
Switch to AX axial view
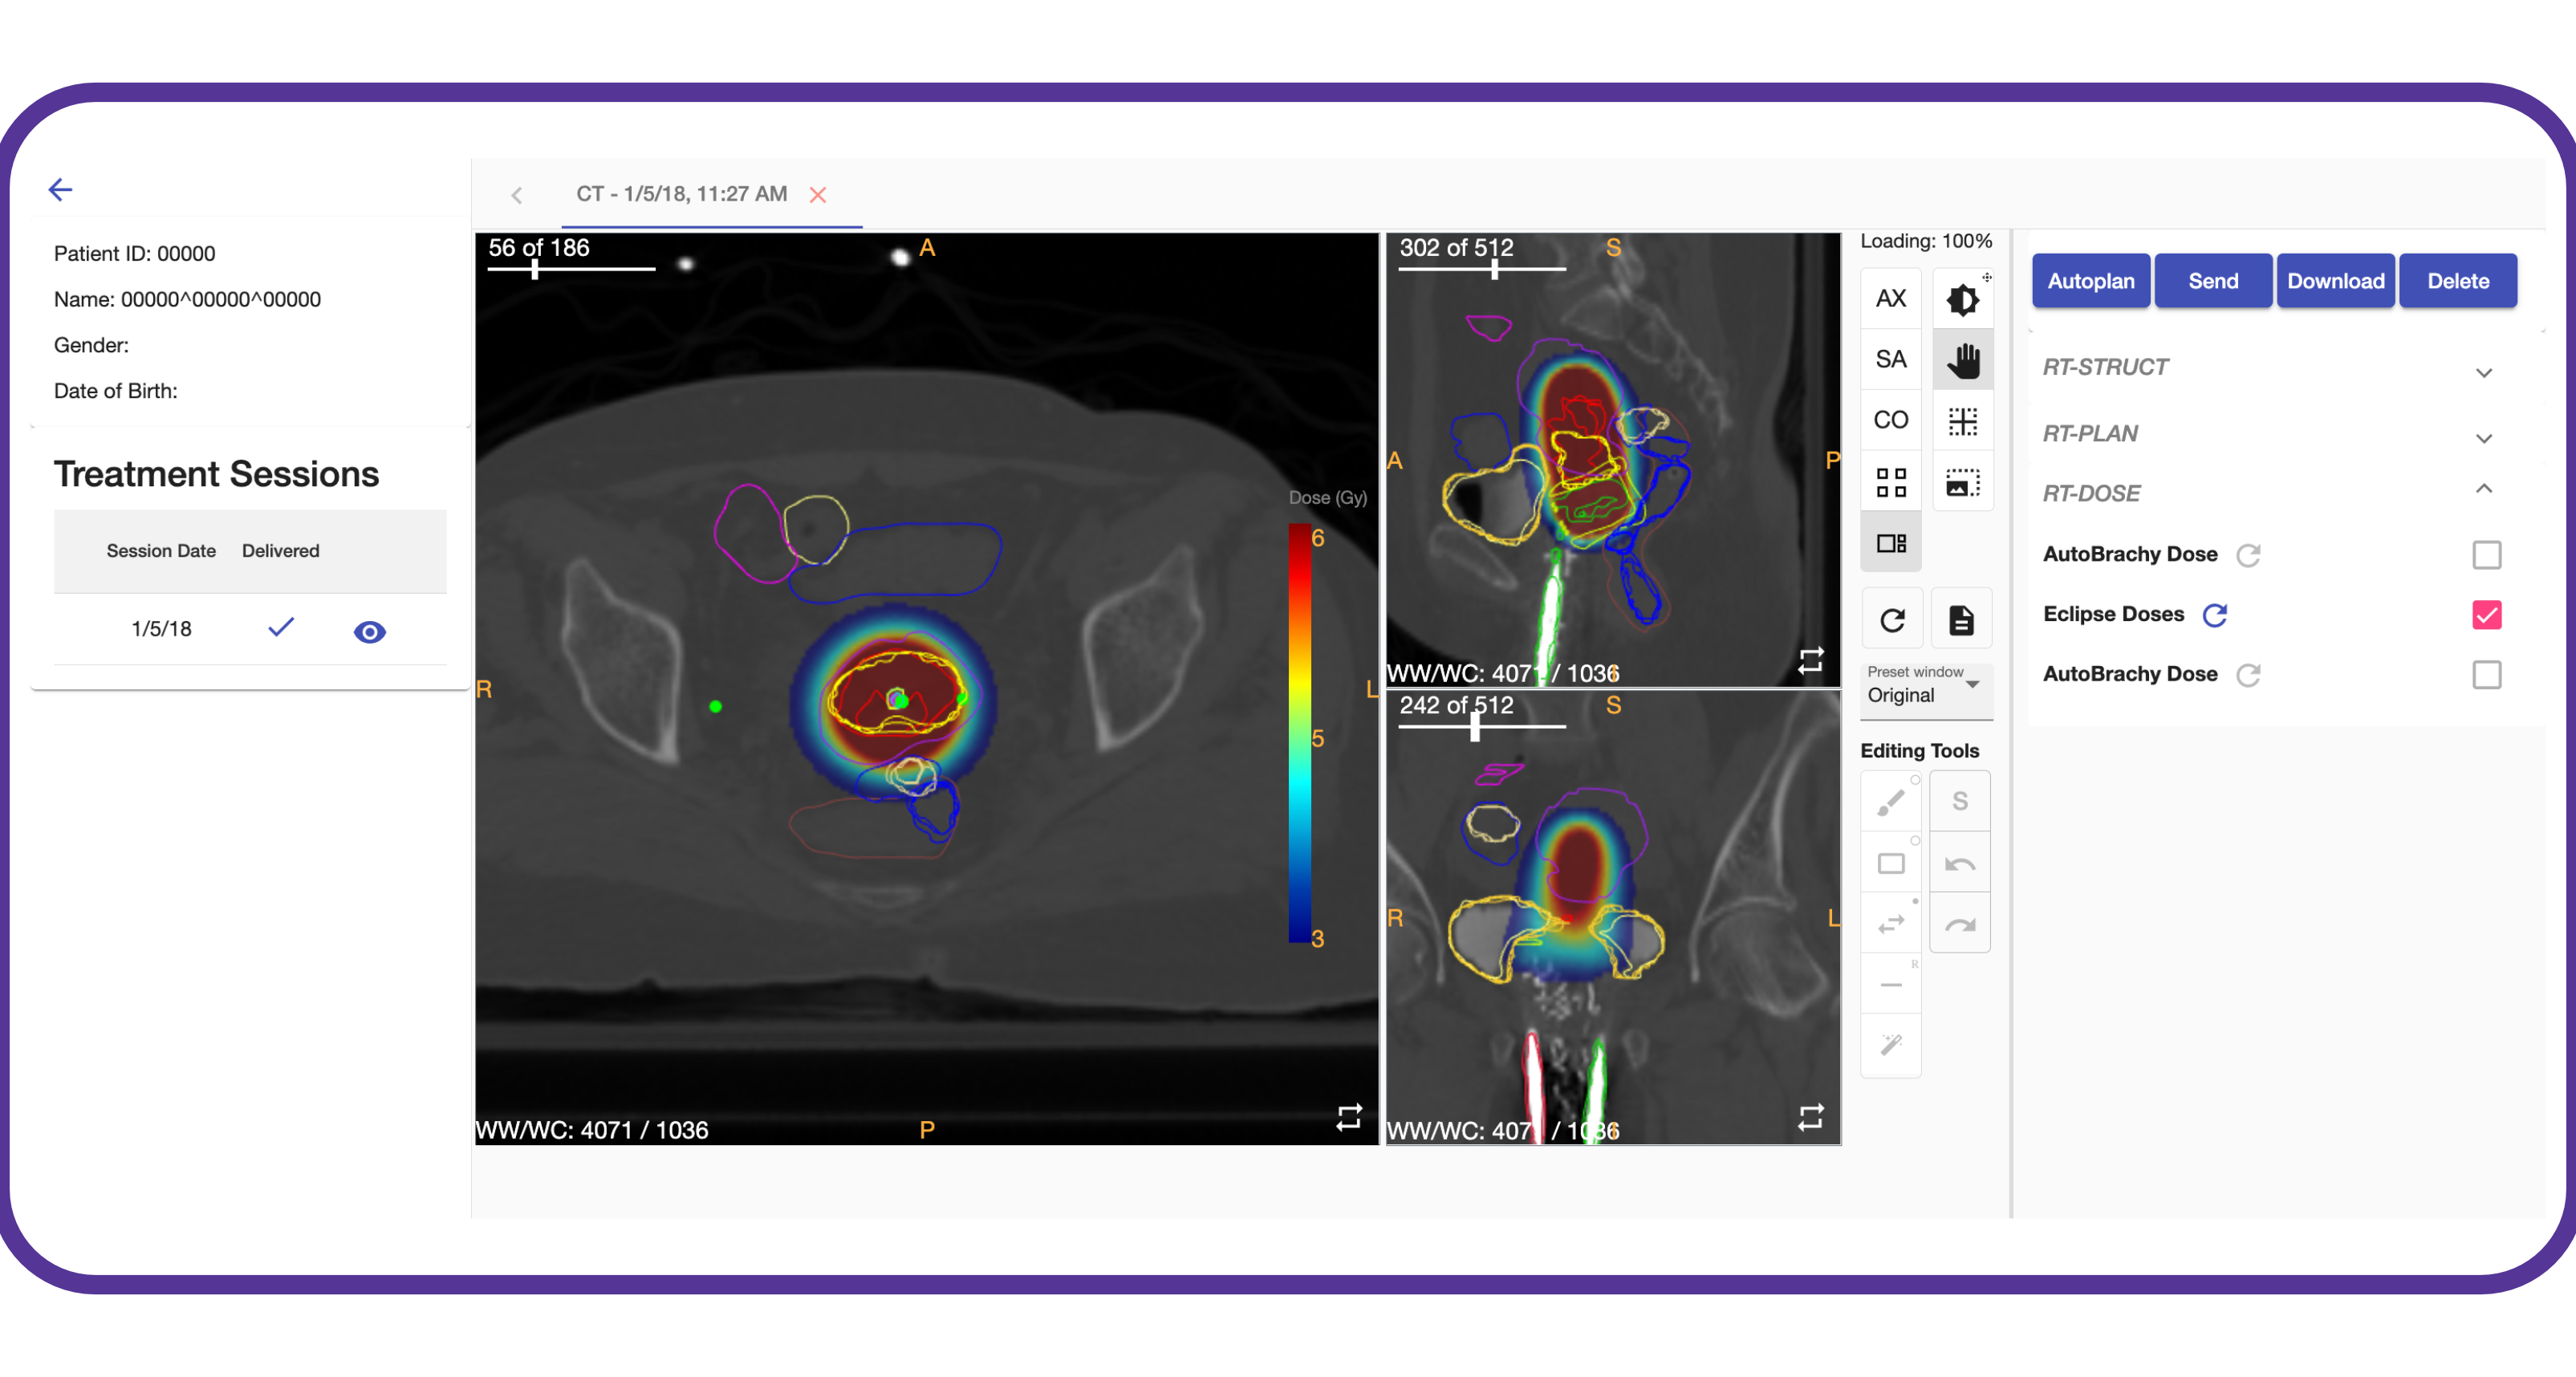pyautogui.click(x=1890, y=299)
